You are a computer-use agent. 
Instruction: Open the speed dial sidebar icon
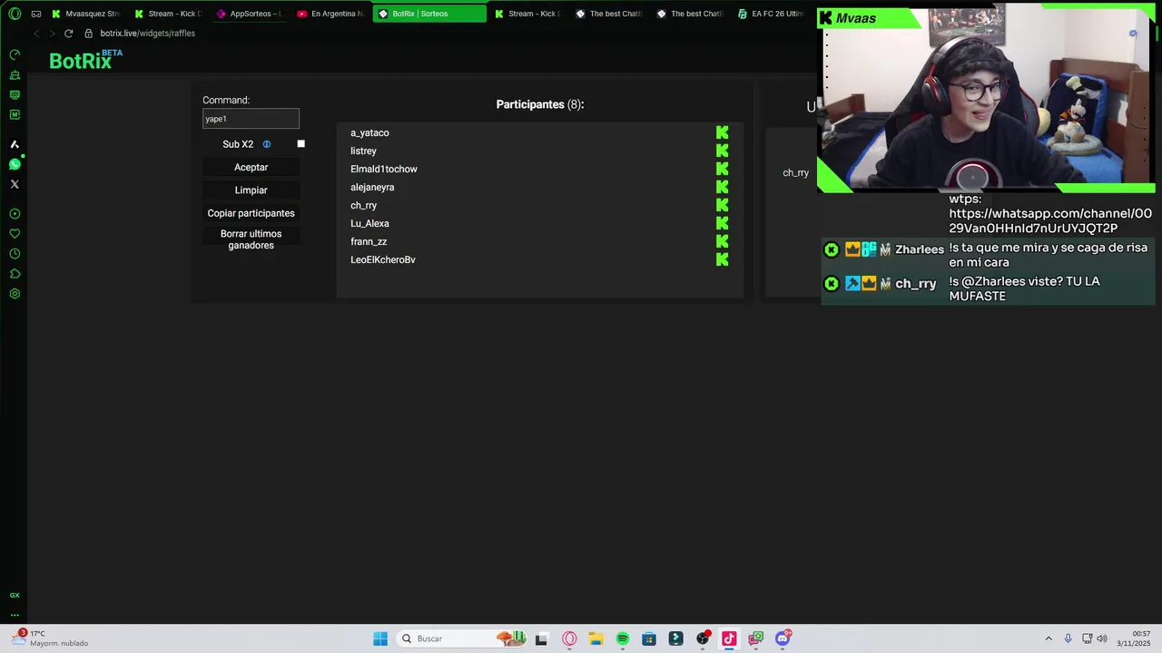click(x=15, y=55)
